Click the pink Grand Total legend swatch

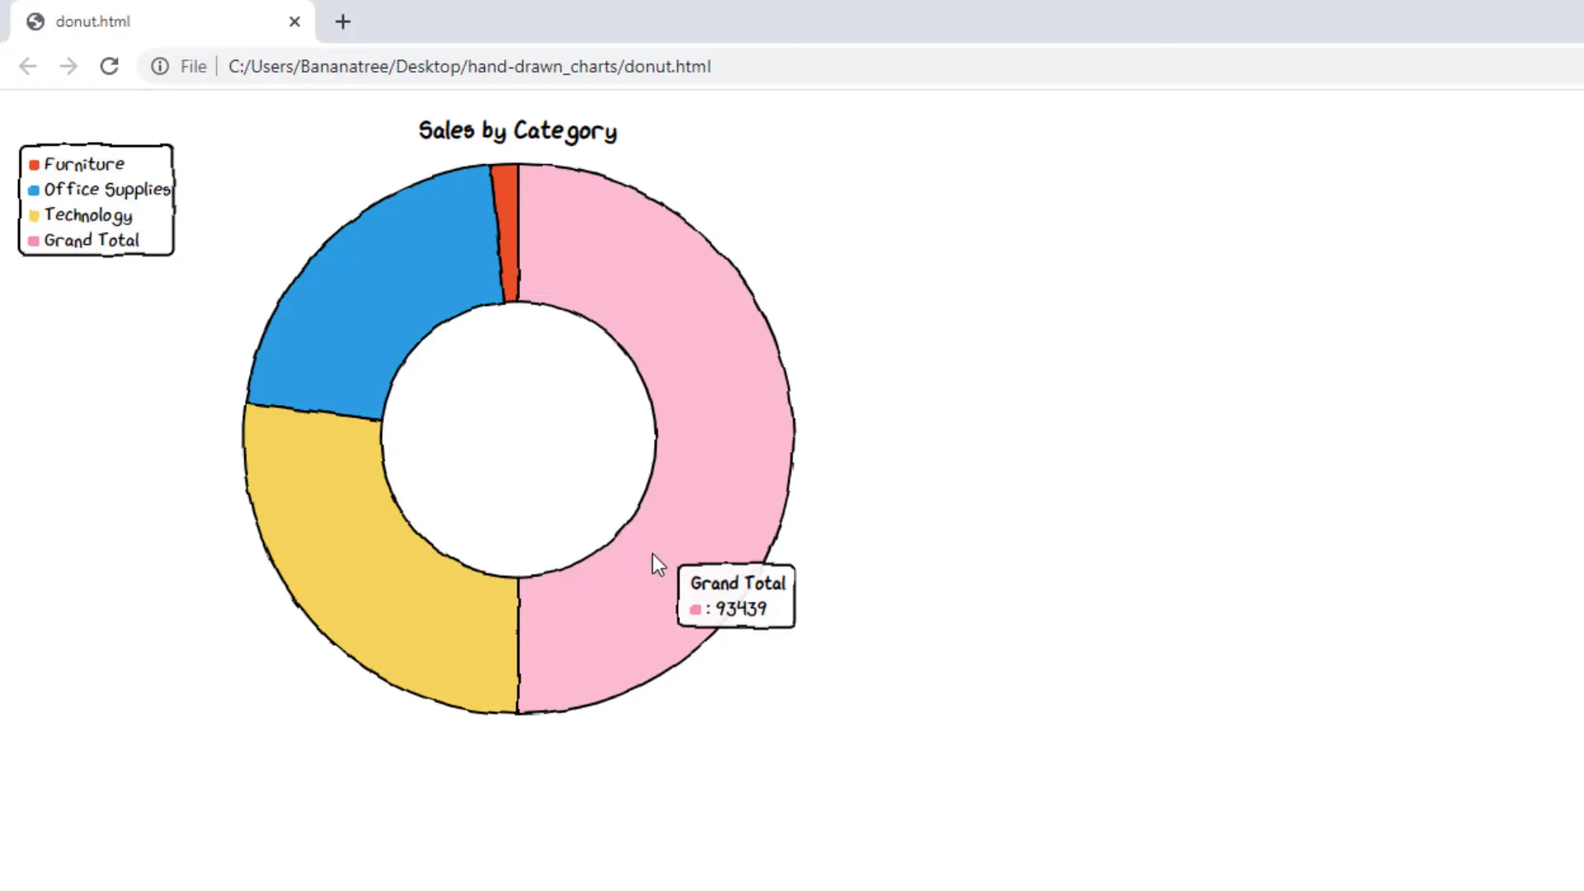(34, 241)
